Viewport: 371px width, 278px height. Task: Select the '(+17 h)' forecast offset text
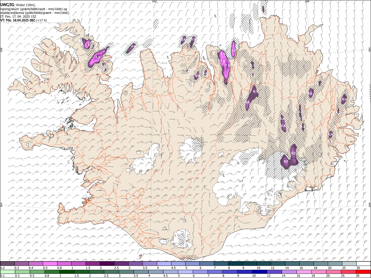point(41,20)
